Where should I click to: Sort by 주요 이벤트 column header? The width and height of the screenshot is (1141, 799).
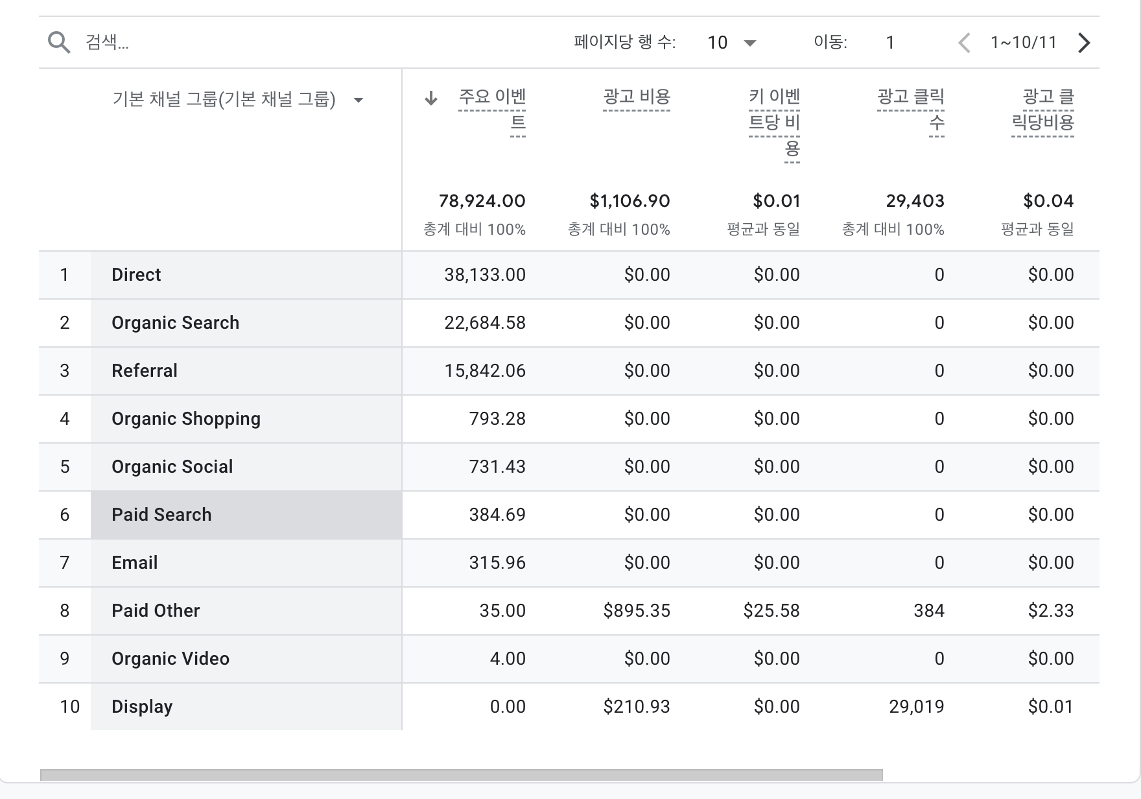[492, 110]
